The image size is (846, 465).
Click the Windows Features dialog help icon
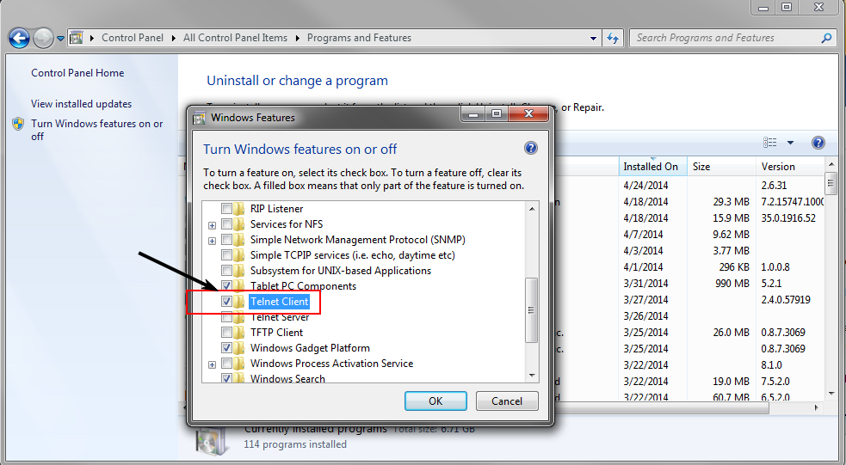[530, 148]
